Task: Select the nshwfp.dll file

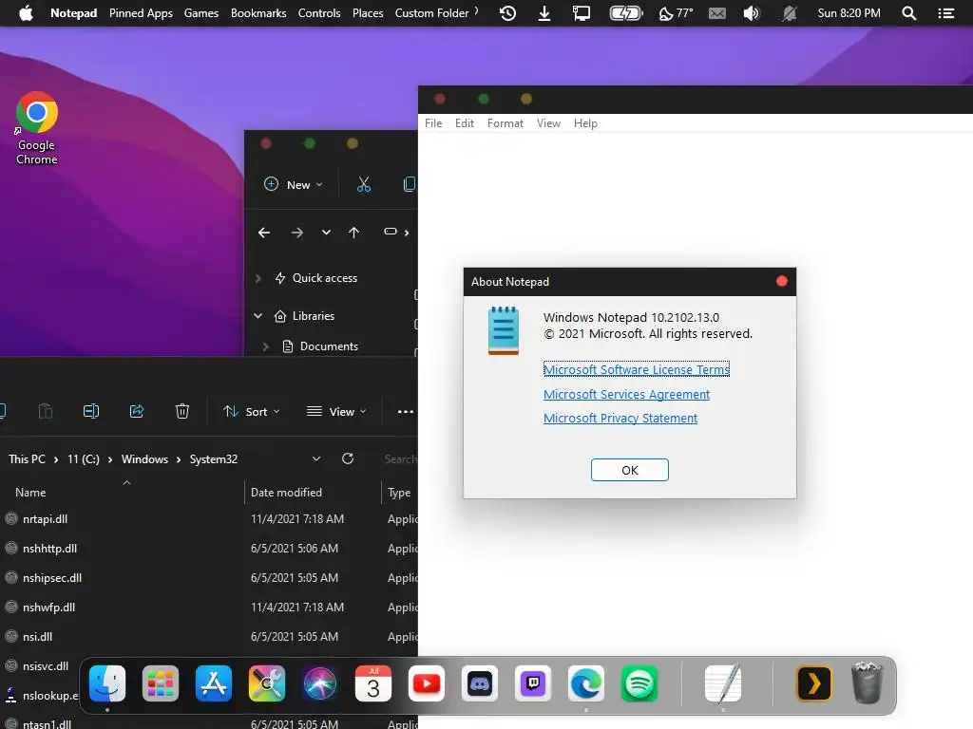Action: [x=48, y=607]
